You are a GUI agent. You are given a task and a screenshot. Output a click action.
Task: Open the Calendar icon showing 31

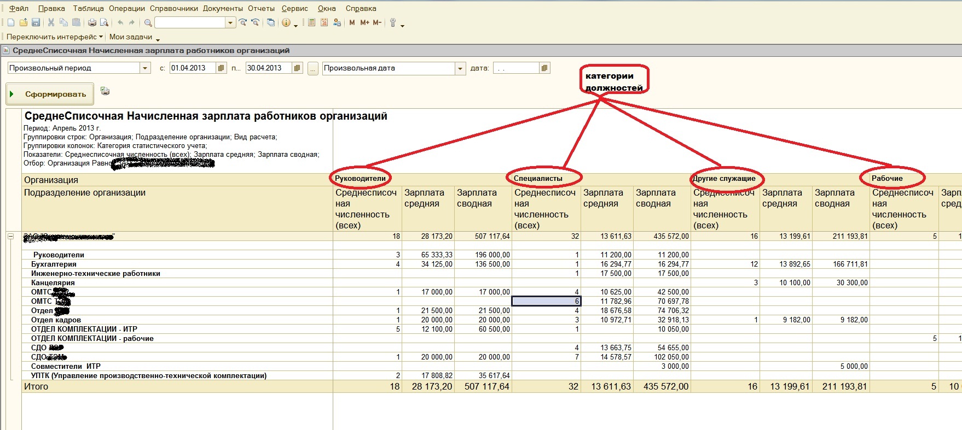click(324, 22)
